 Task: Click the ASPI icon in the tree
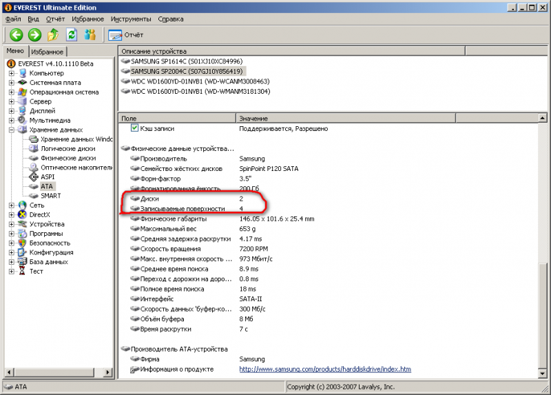34,176
